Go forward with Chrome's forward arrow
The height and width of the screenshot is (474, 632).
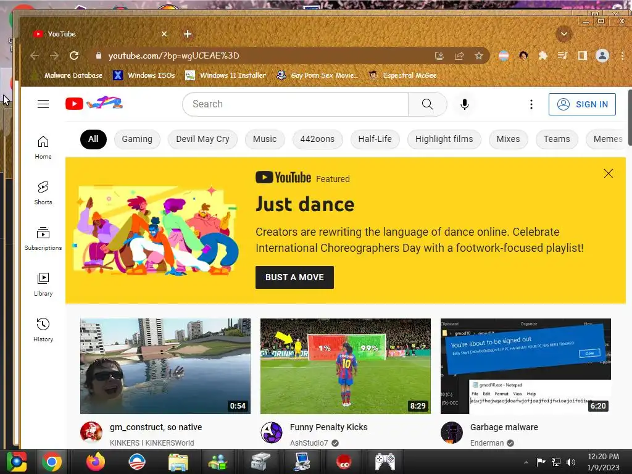pos(54,56)
